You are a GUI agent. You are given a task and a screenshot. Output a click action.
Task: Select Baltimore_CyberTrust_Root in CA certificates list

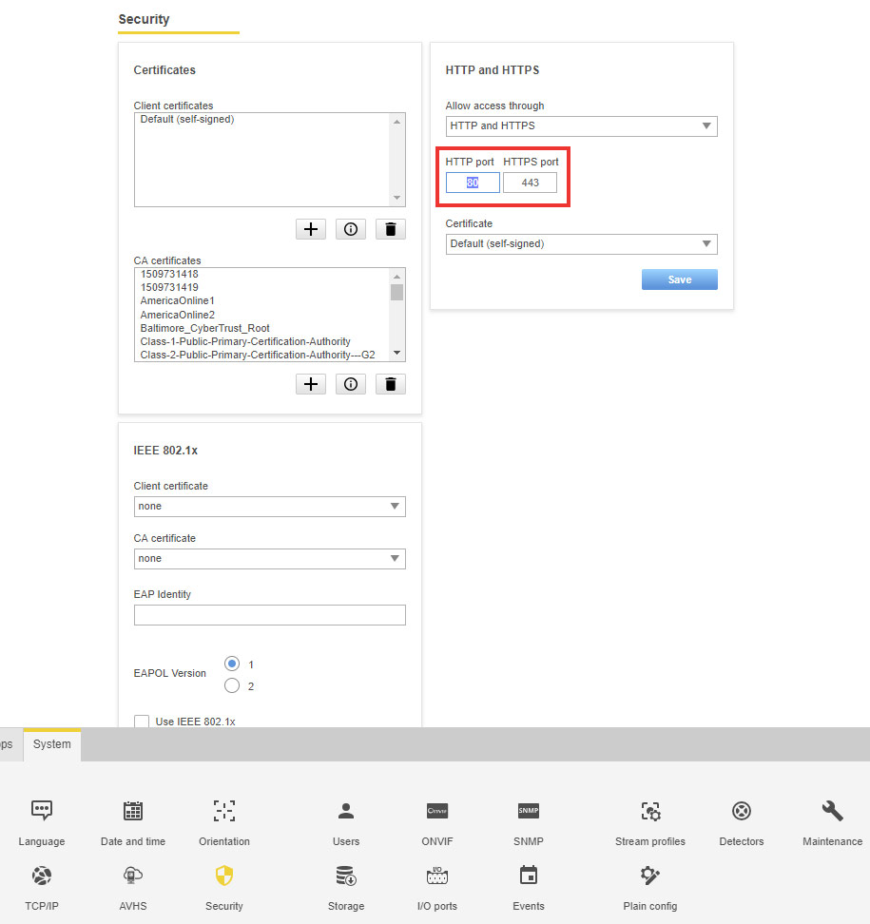[204, 328]
